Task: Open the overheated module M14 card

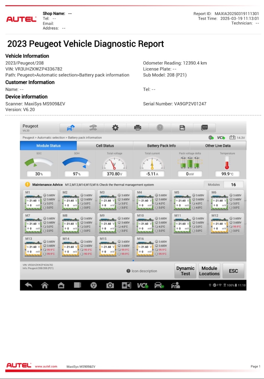Action: (77, 246)
